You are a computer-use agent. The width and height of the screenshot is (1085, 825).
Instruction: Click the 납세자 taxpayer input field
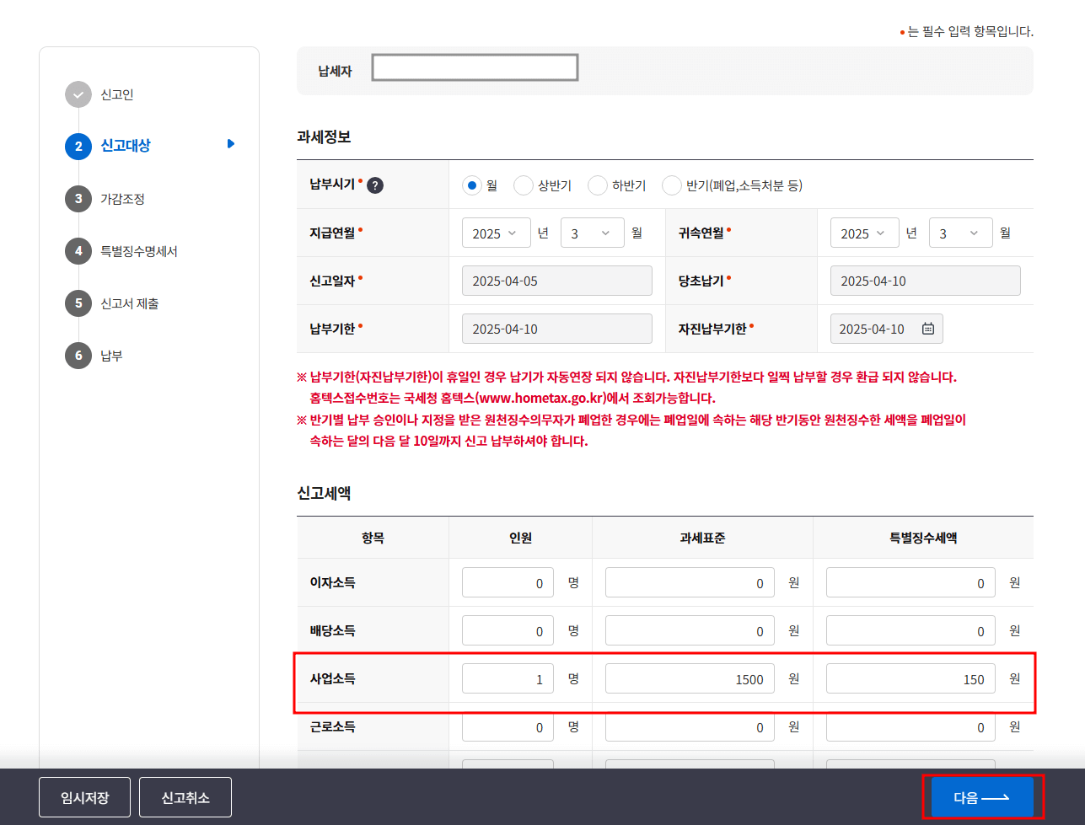click(474, 67)
